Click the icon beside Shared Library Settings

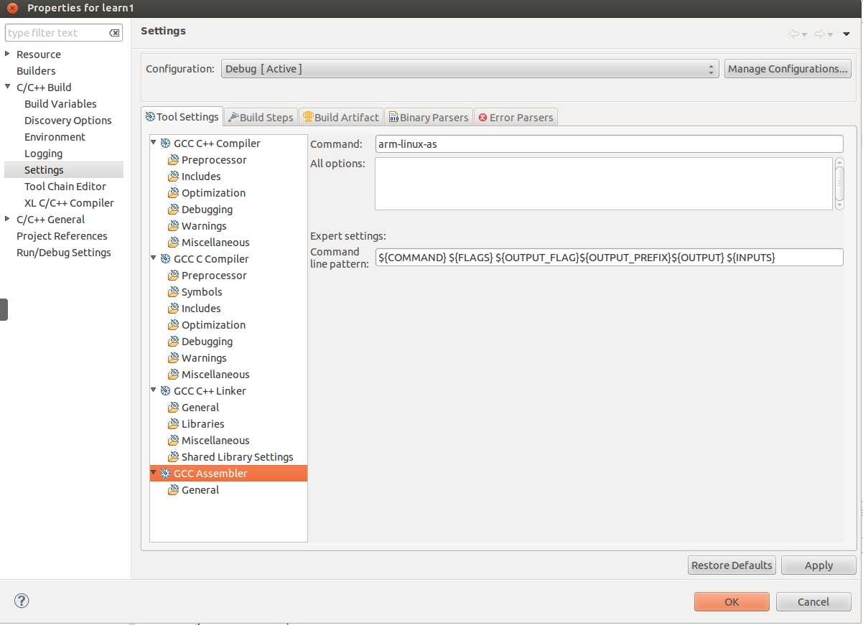[173, 457]
